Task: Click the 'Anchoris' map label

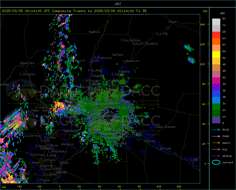Action: tap(67, 145)
